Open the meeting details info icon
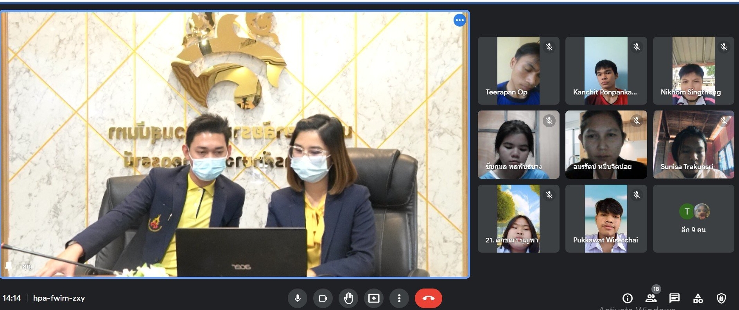 [627, 298]
